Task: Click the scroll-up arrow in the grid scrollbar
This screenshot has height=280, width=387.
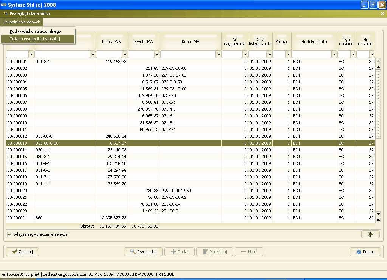Action: [378, 67]
